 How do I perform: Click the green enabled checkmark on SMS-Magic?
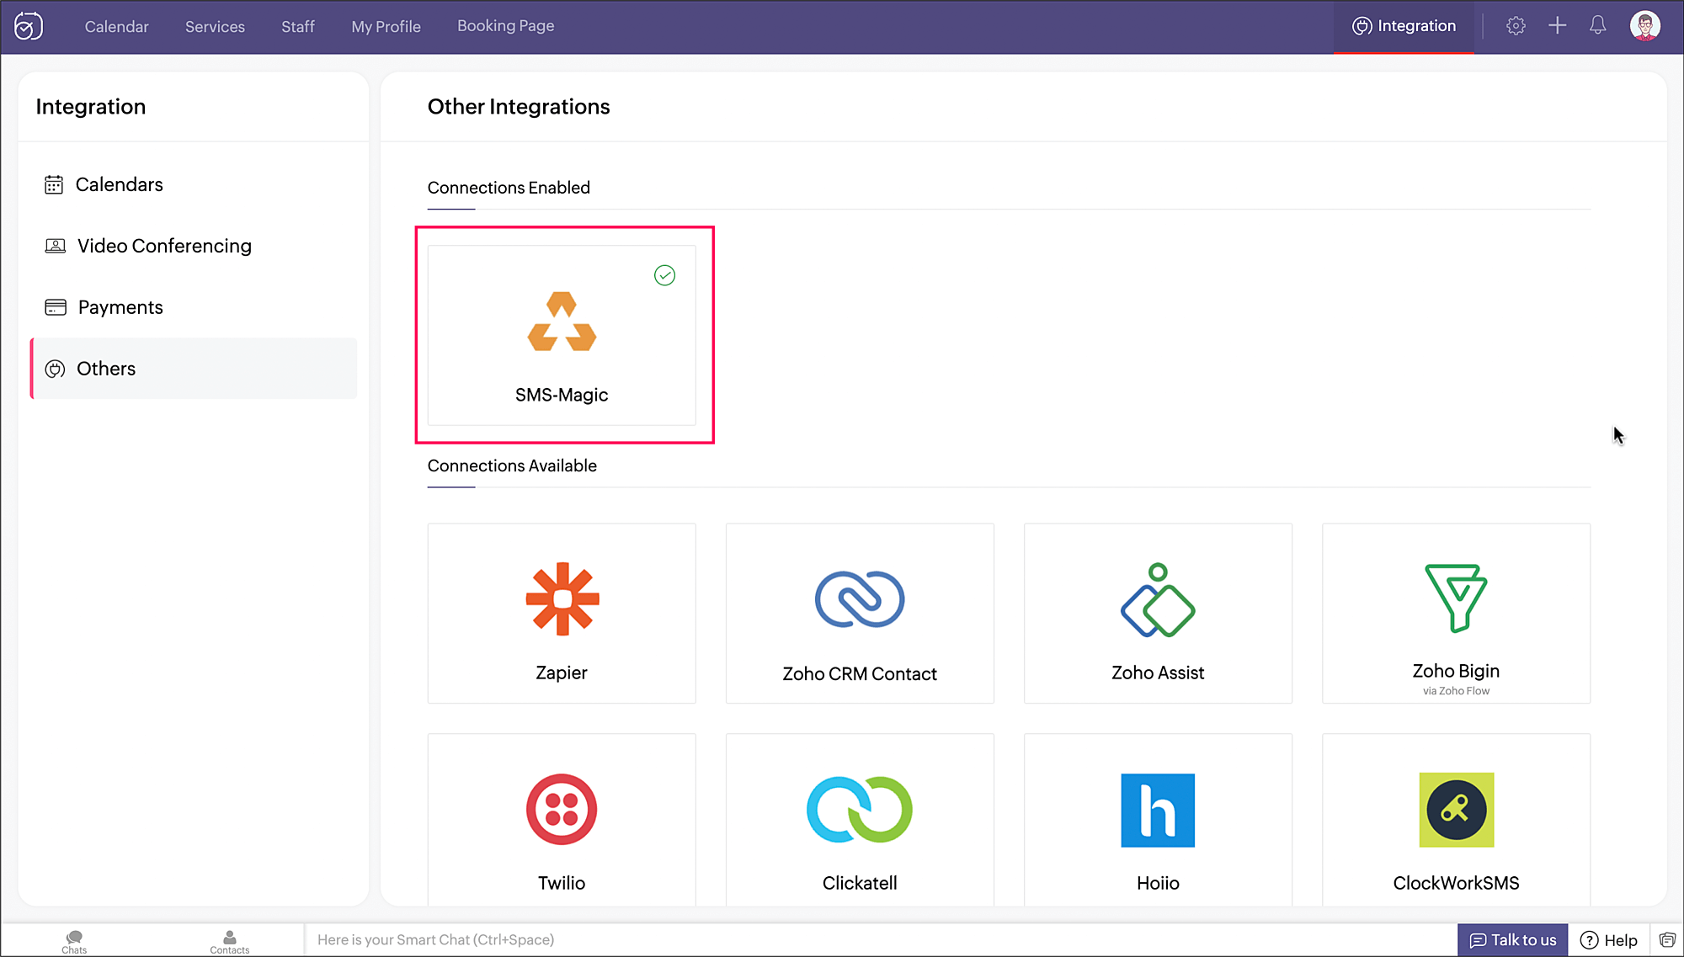click(664, 275)
